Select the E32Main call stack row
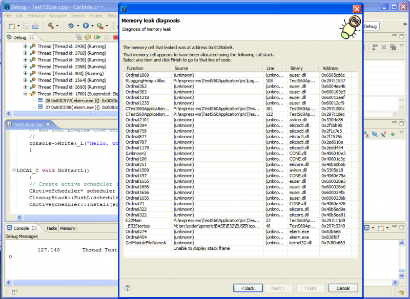Screen dimensions: 410x299 pyautogui.click(x=240, y=220)
